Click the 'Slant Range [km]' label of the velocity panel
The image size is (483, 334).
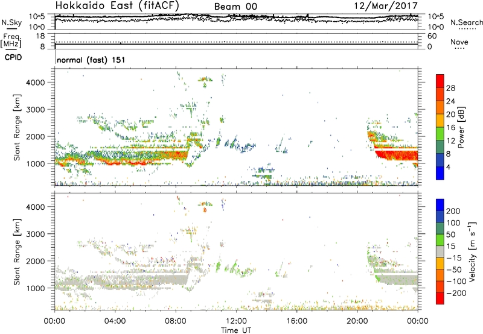(x=17, y=251)
